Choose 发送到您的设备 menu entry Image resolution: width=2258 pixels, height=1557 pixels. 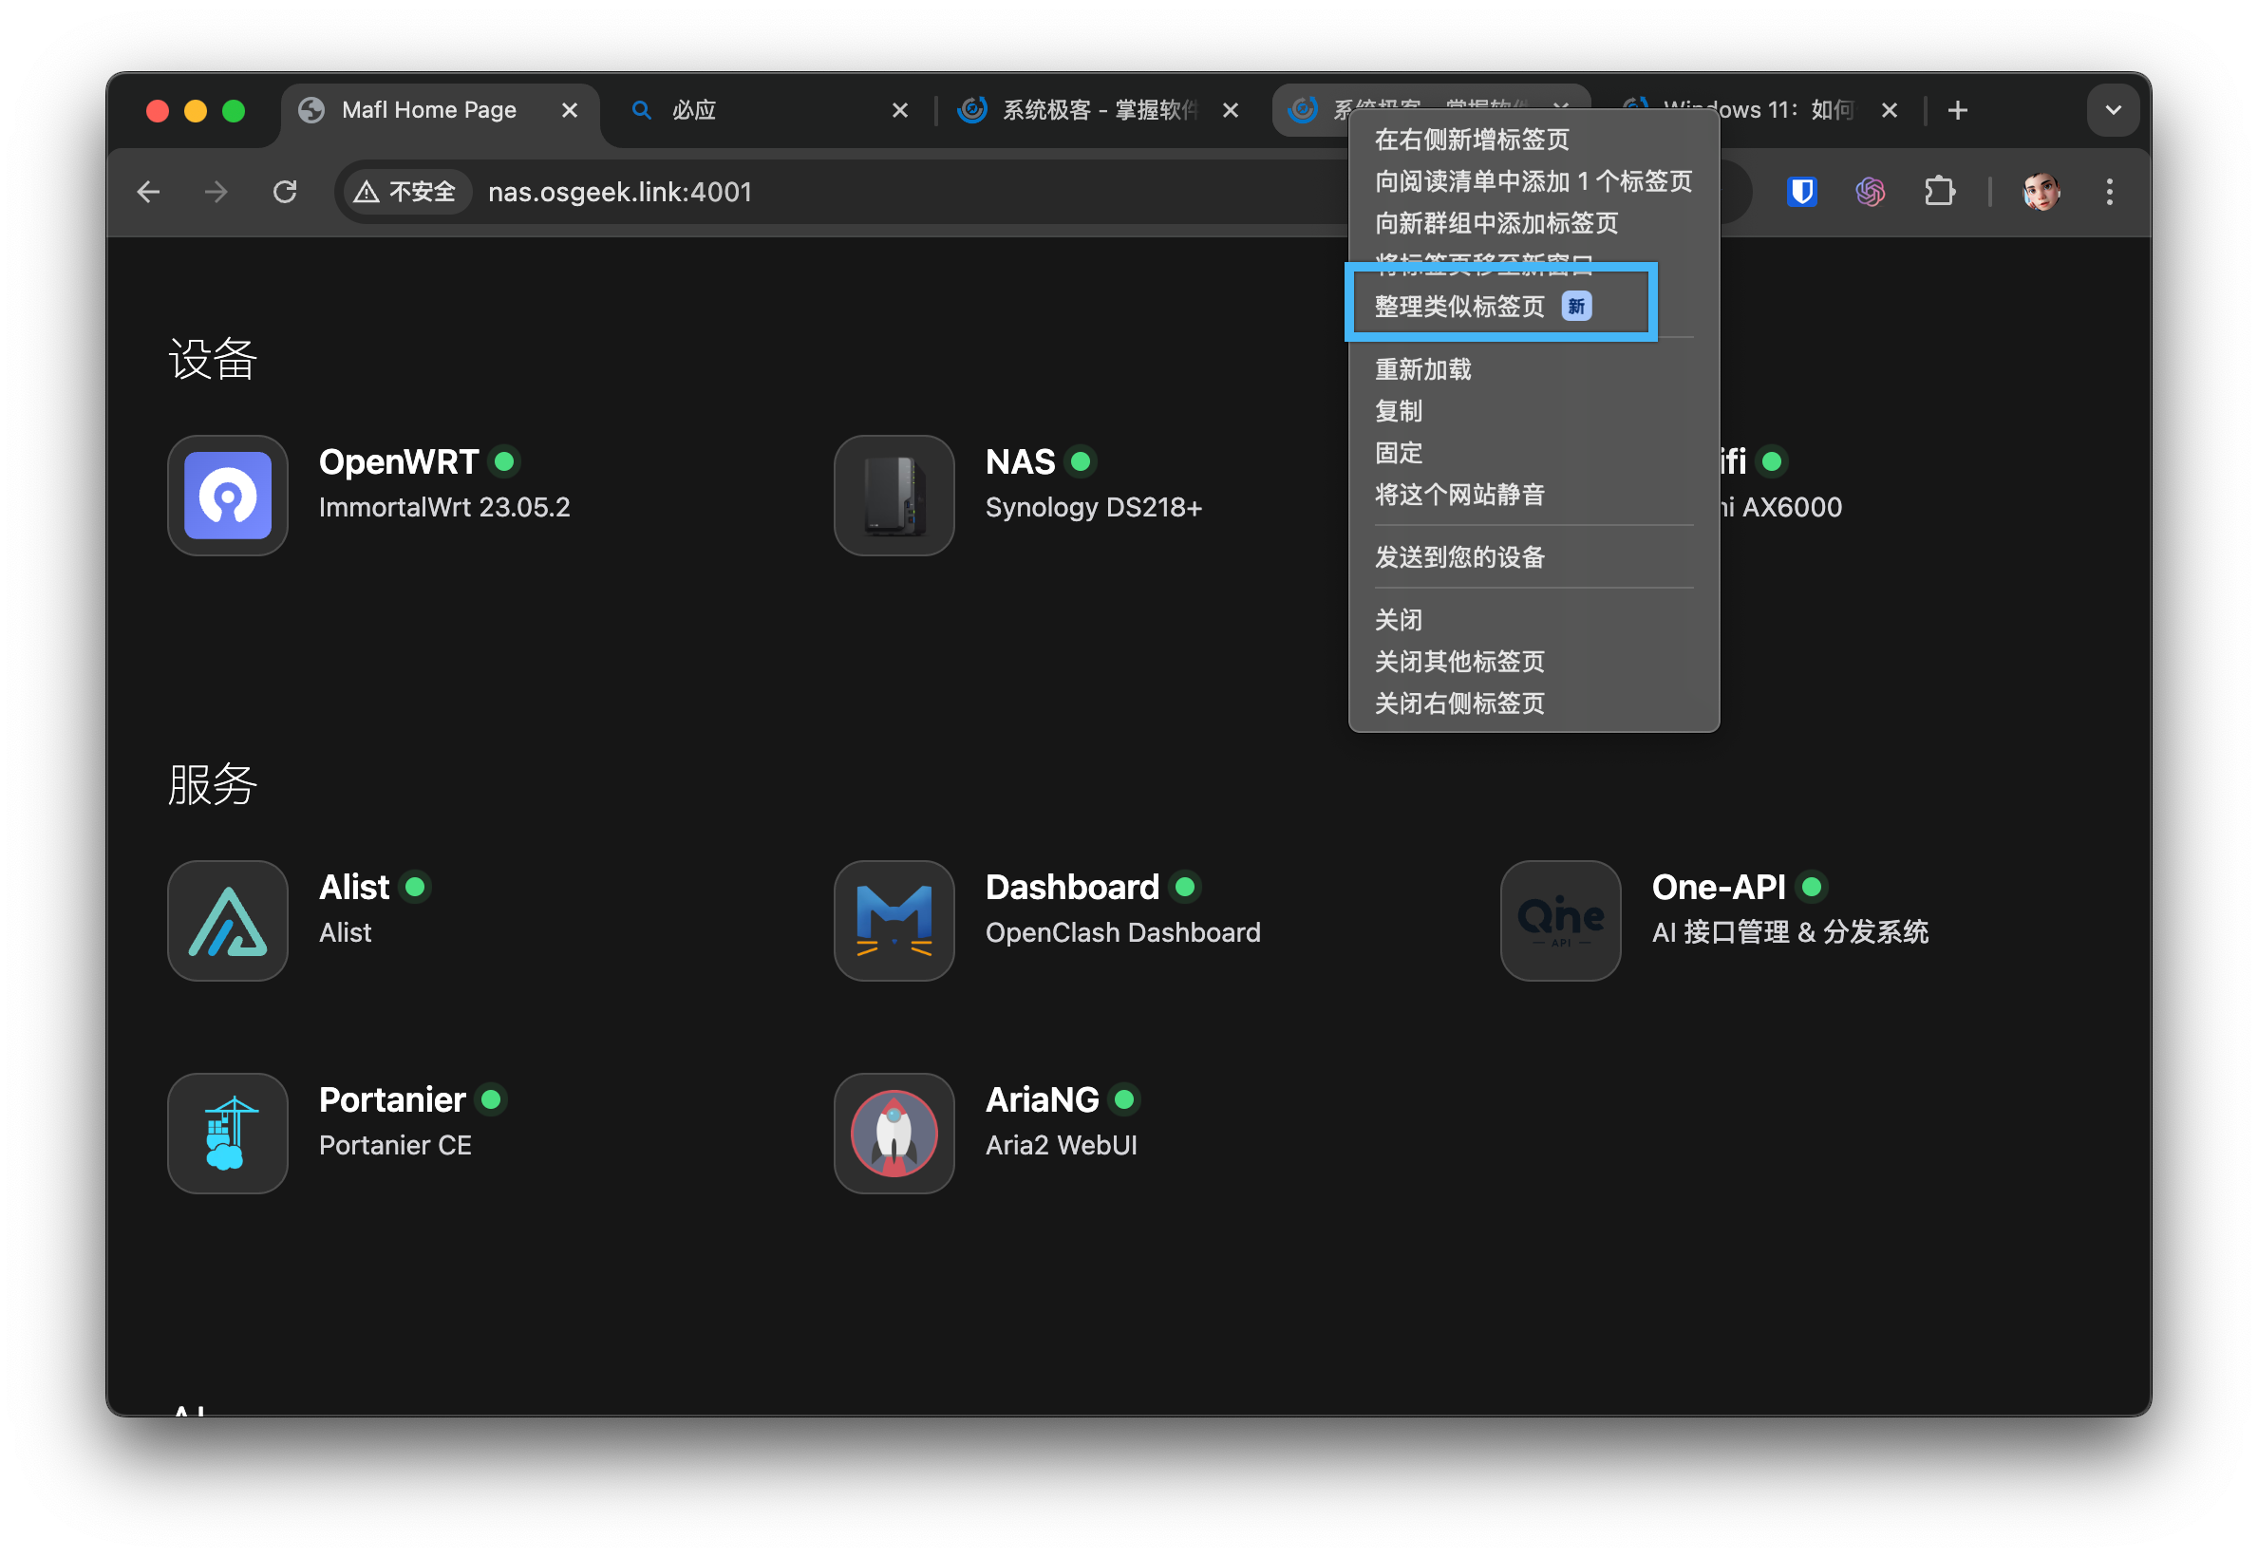point(1534,558)
